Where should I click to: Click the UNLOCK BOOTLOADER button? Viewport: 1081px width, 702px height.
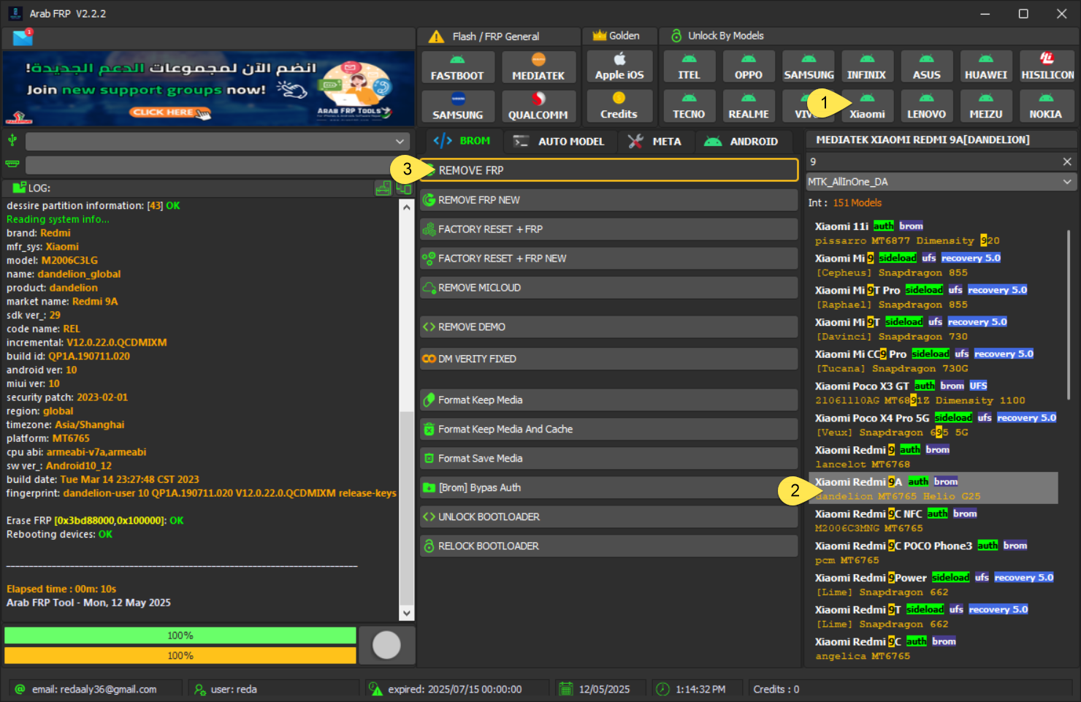pos(608,516)
